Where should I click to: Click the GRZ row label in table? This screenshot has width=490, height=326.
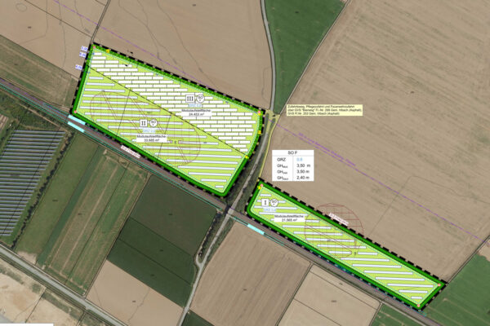point(279,160)
